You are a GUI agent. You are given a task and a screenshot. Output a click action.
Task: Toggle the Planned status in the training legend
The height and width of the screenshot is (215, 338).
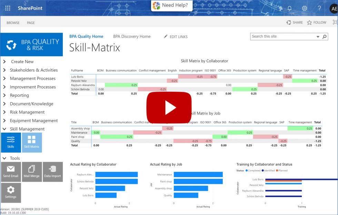pyautogui.click(x=281, y=170)
